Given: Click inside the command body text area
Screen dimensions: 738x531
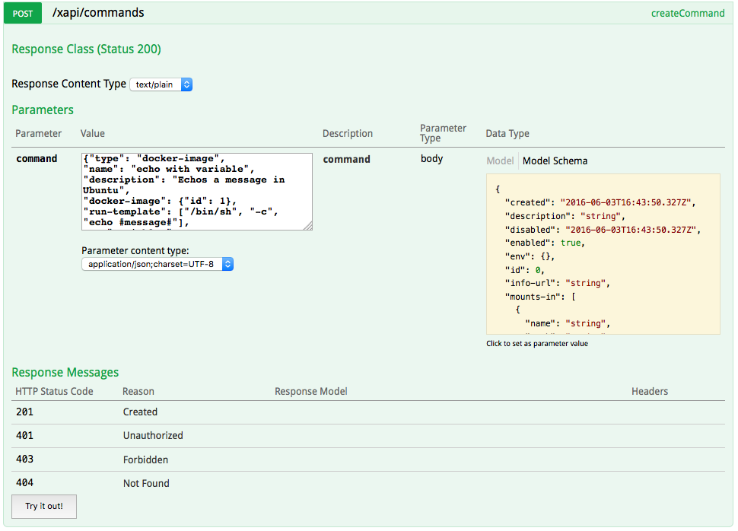Looking at the screenshot, I should 196,191.
